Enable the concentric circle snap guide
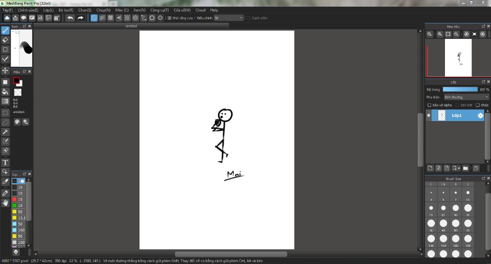 (135, 18)
